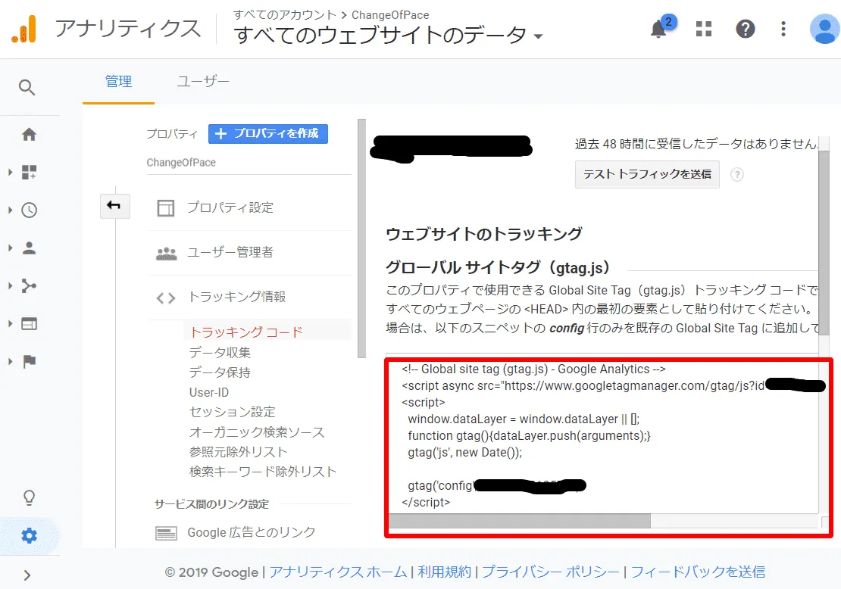Open the Behavior reports icon
Viewport: 841px width, 589px height.
(x=29, y=323)
